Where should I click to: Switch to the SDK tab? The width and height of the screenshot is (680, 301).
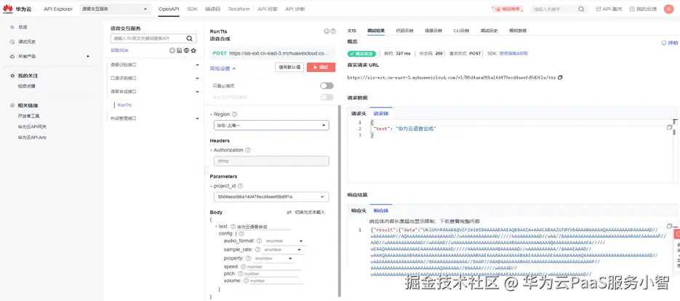click(x=192, y=9)
